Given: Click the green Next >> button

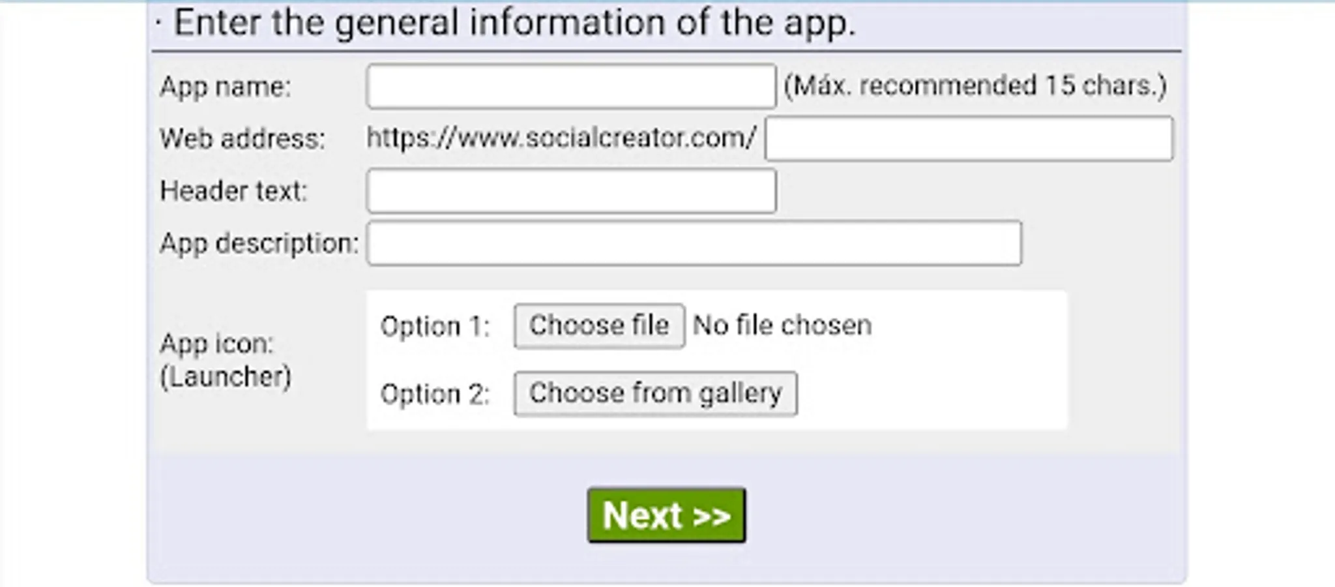Looking at the screenshot, I should 666,515.
